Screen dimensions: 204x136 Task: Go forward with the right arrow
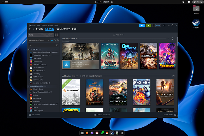pos(34,29)
